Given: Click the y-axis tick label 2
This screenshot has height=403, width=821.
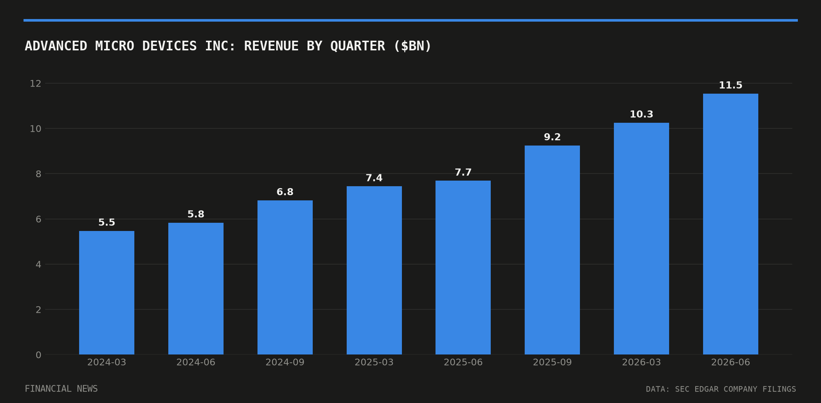Looking at the screenshot, I should 38,310.
